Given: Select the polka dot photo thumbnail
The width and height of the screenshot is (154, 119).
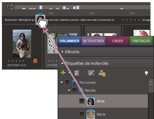Looking at the screenshot, I should coord(52,43).
